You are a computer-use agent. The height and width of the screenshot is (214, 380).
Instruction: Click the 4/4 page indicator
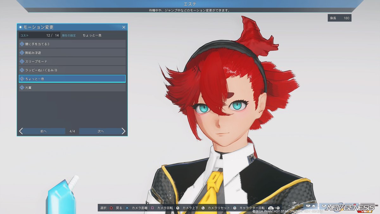tap(72, 131)
